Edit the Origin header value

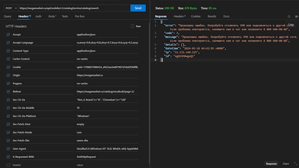click(x=107, y=75)
